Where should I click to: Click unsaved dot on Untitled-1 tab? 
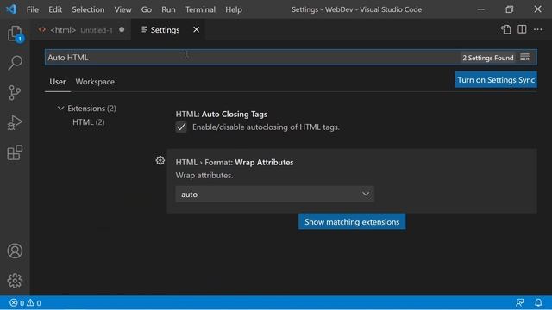(122, 30)
